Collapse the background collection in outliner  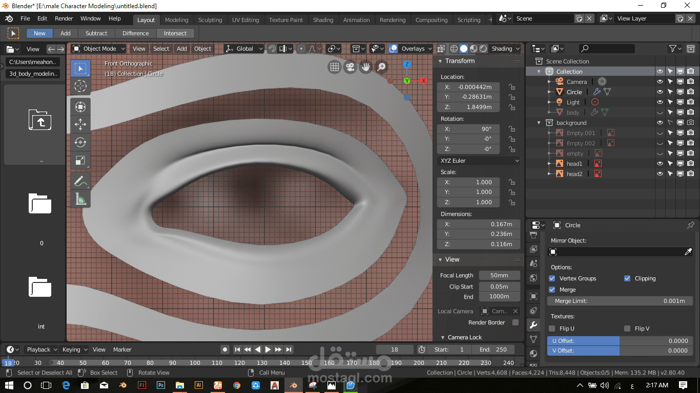(539, 123)
